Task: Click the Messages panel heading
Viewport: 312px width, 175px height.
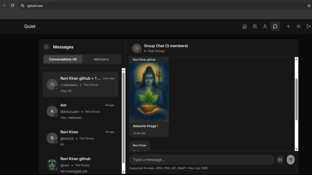Action: (63, 47)
